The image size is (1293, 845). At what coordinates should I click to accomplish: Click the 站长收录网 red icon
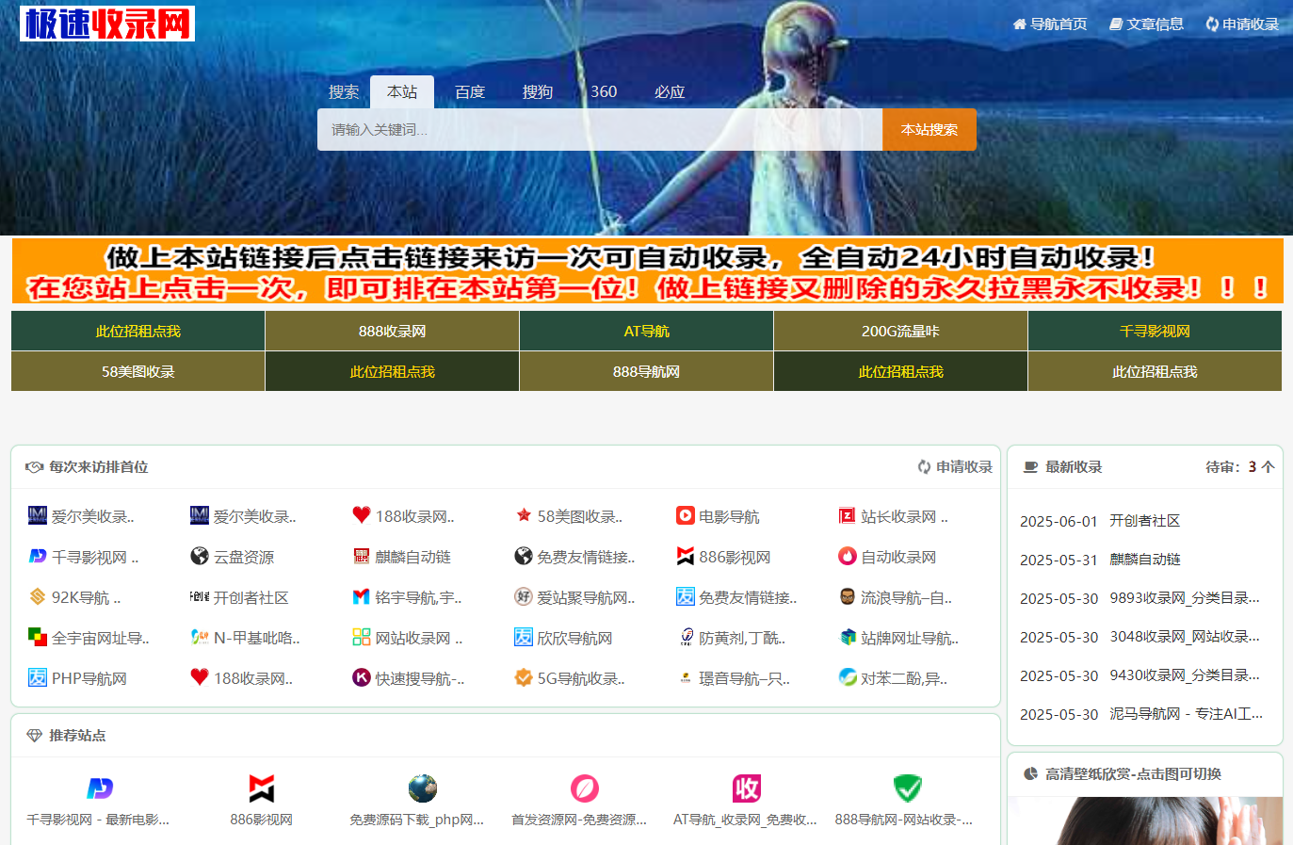pos(847,515)
